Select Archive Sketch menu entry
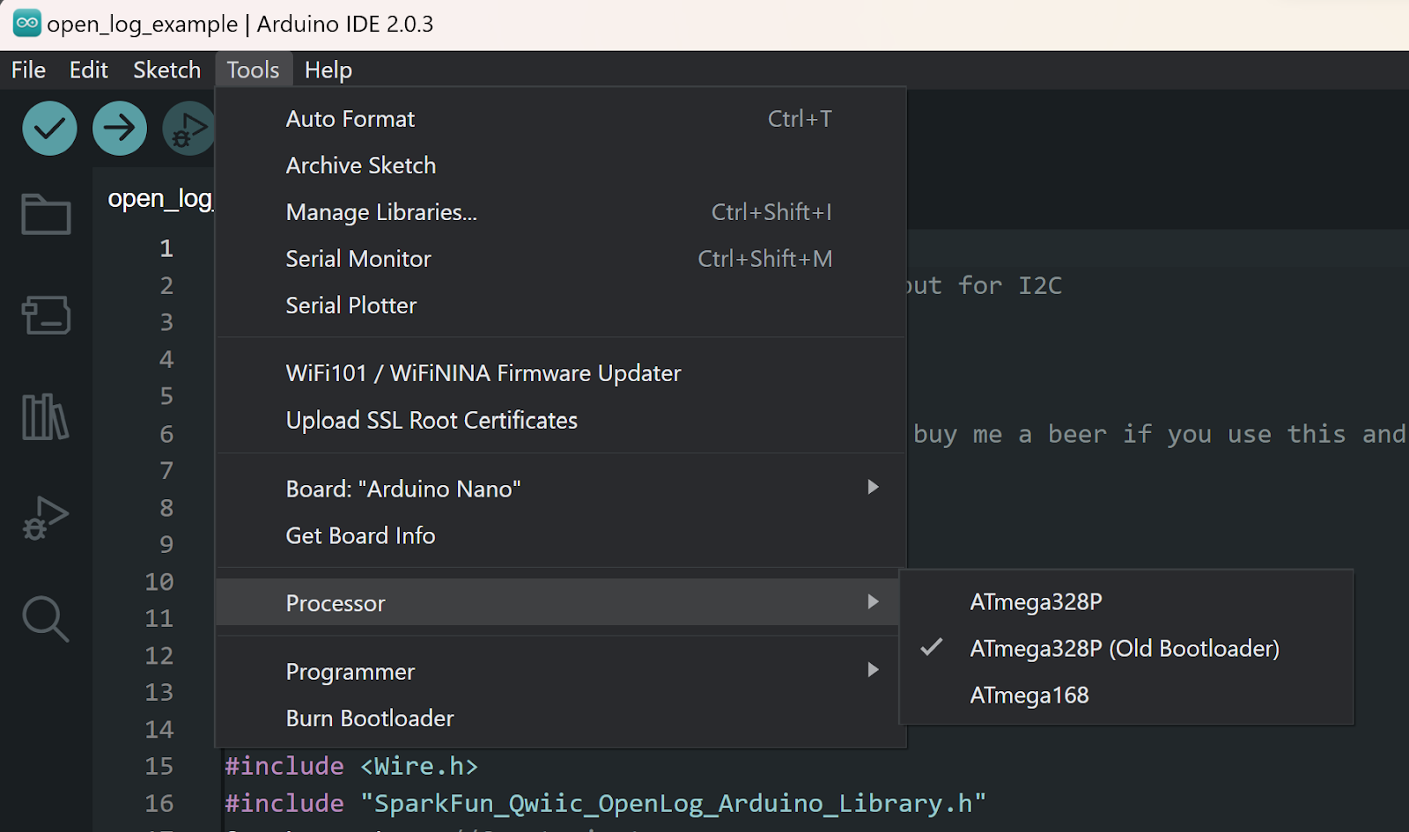 pos(561,166)
